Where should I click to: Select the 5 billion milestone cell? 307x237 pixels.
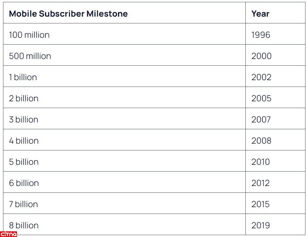click(x=24, y=162)
